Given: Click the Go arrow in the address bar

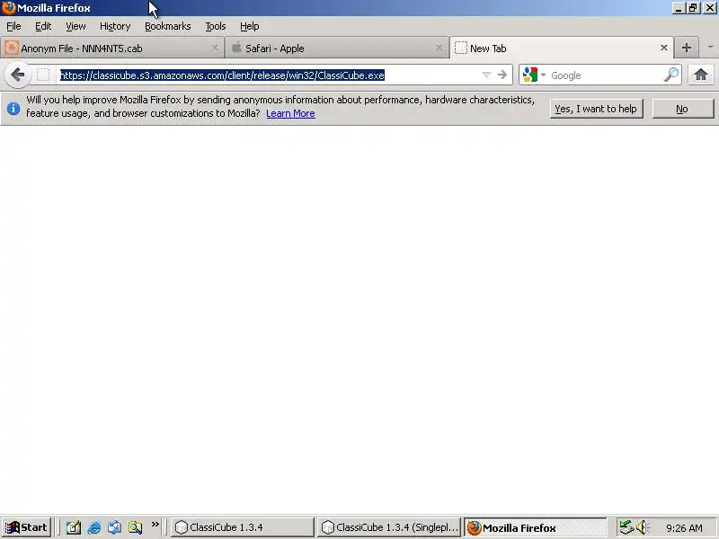Looking at the screenshot, I should point(502,75).
